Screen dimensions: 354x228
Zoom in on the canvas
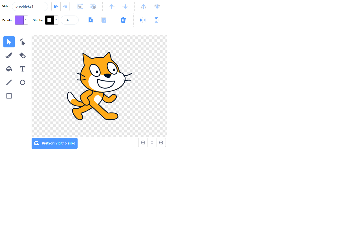tap(161, 142)
